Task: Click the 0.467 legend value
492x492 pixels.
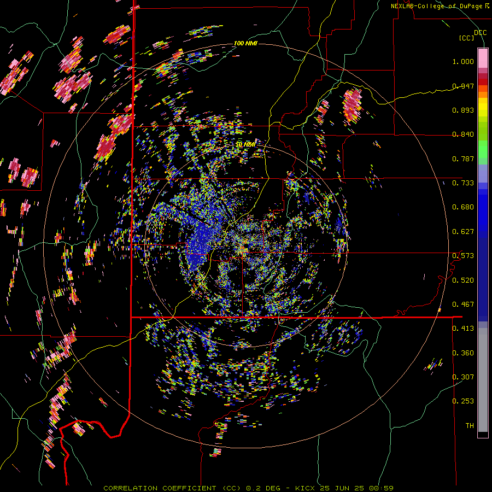Action: pyautogui.click(x=463, y=304)
